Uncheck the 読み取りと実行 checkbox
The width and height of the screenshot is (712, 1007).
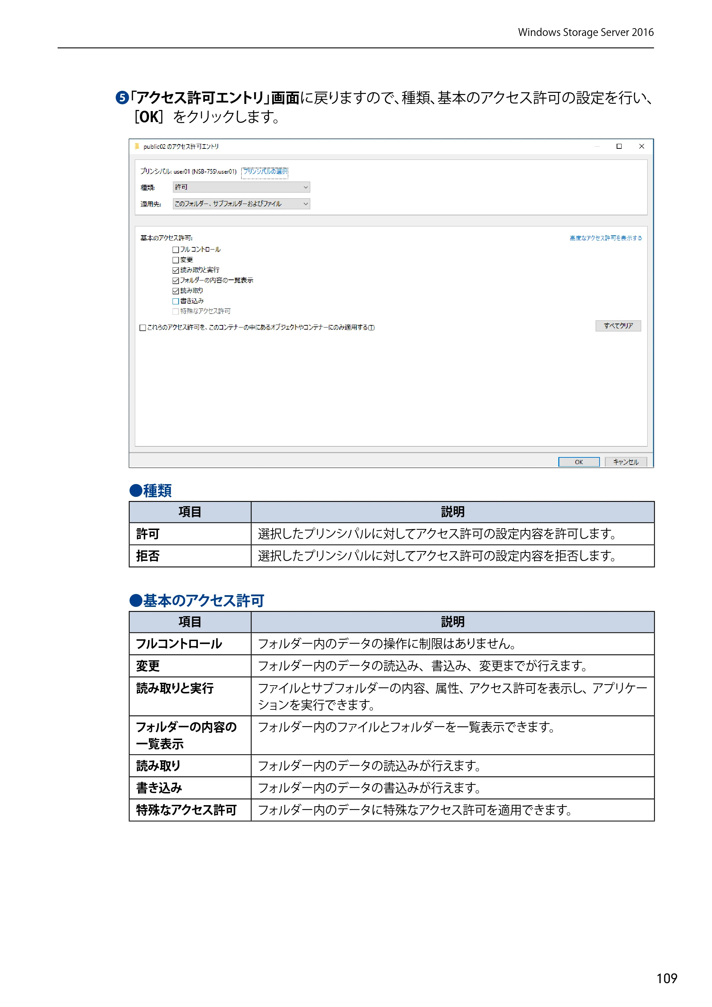click(x=176, y=270)
